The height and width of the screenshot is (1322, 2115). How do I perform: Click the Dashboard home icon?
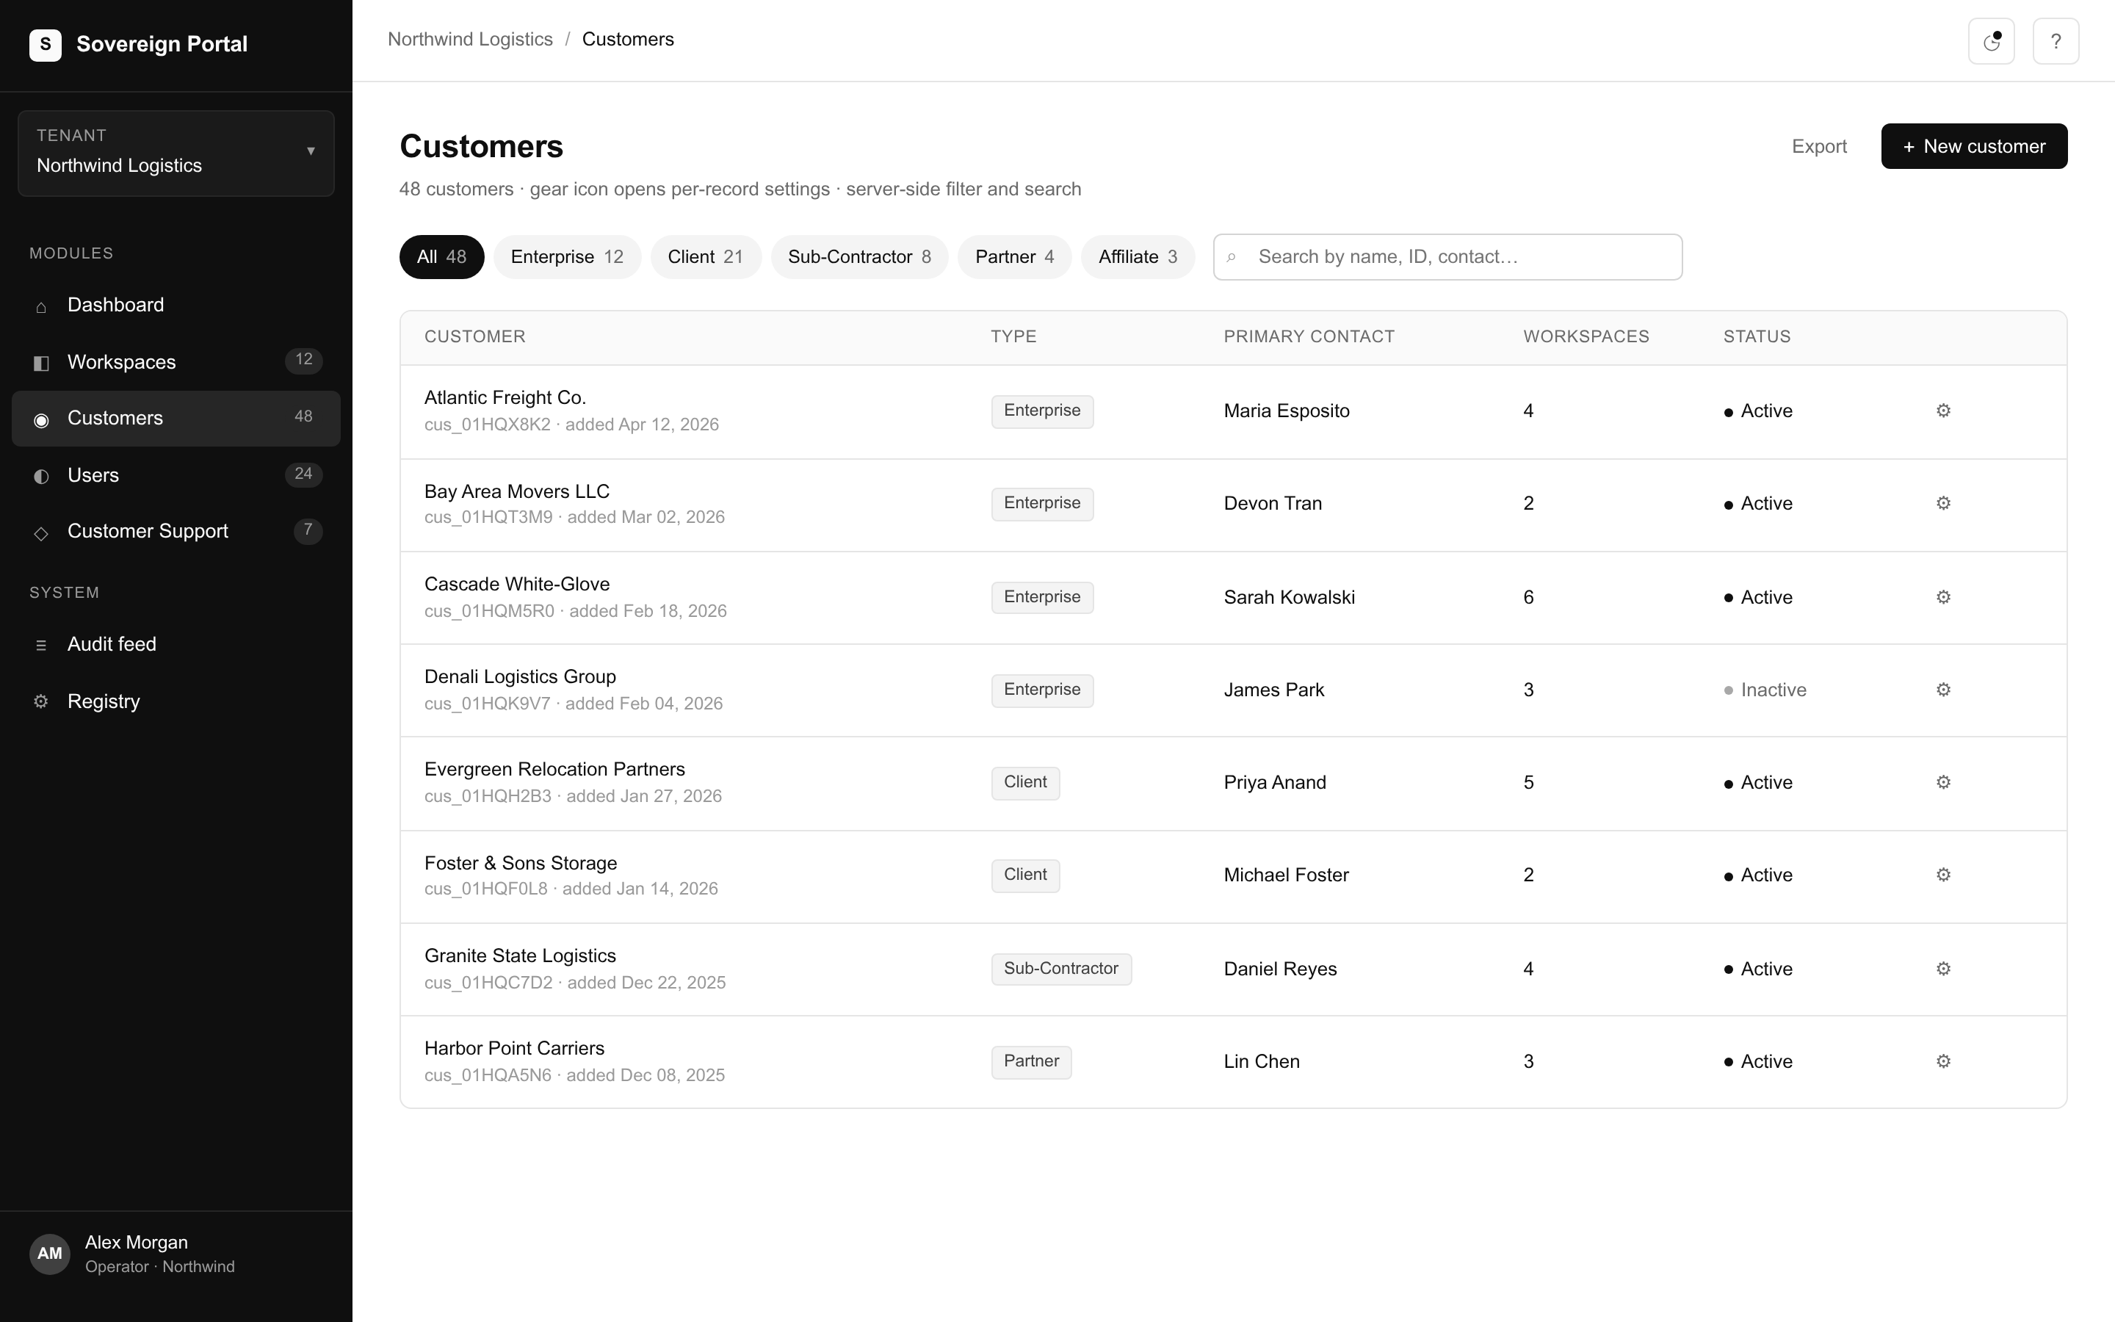click(41, 306)
